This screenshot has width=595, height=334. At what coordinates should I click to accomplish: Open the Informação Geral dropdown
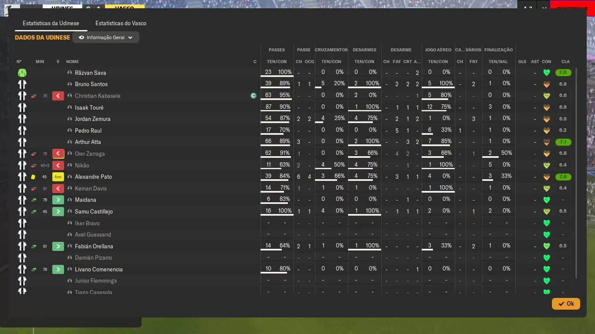click(x=106, y=37)
